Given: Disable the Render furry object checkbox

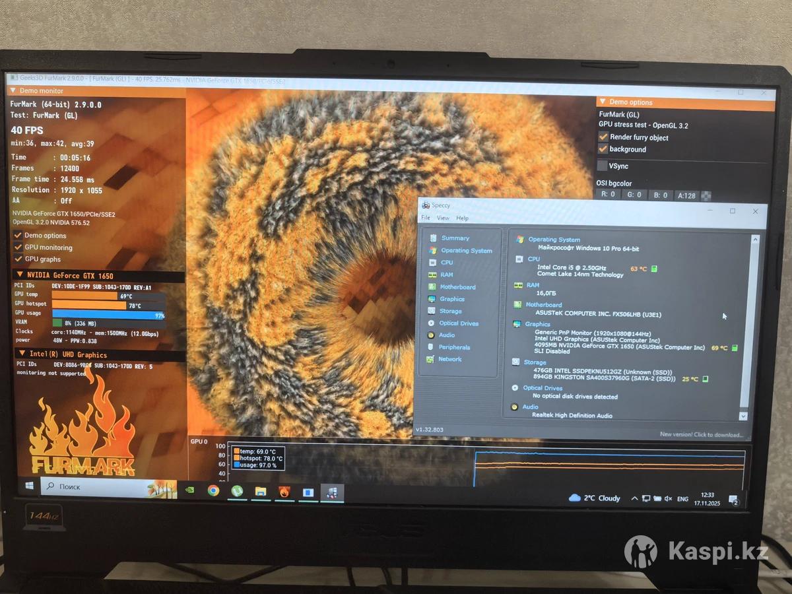Looking at the screenshot, I should pos(603,137).
